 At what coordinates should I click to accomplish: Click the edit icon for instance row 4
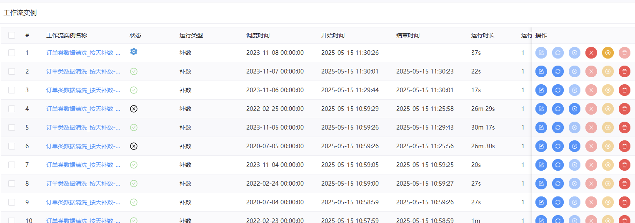pyautogui.click(x=541, y=109)
